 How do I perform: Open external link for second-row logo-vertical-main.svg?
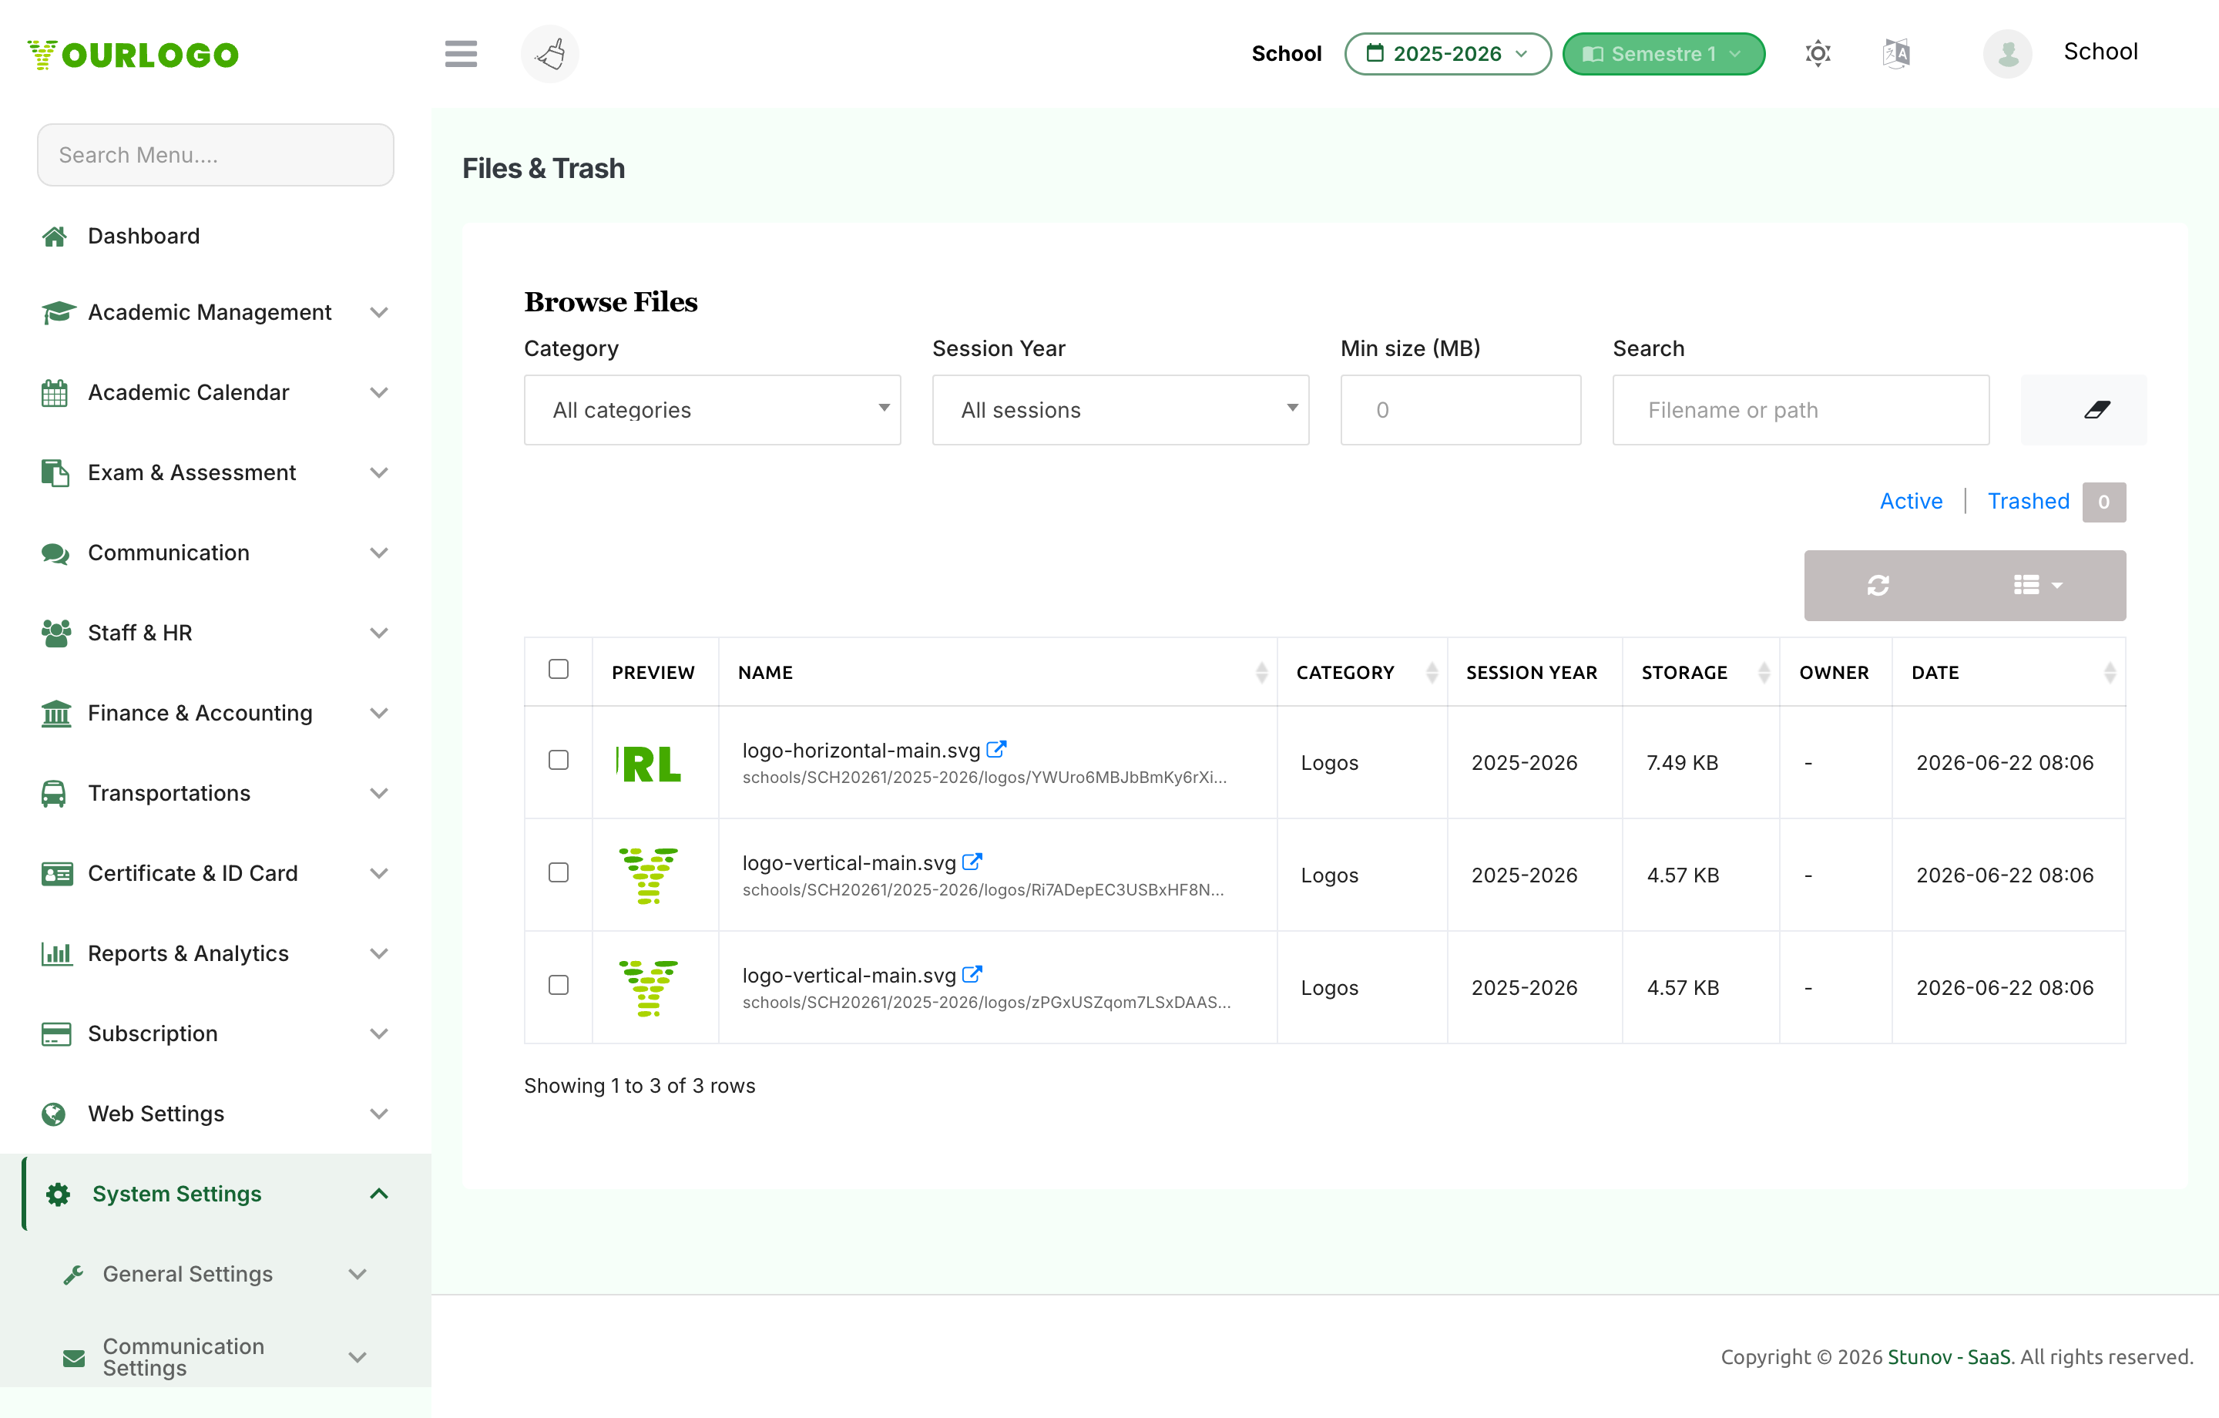(972, 862)
